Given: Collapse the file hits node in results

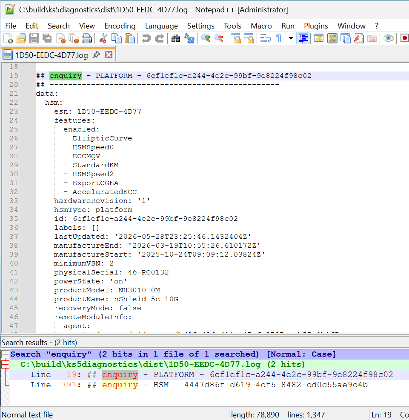Looking at the screenshot, I should tap(6, 365).
